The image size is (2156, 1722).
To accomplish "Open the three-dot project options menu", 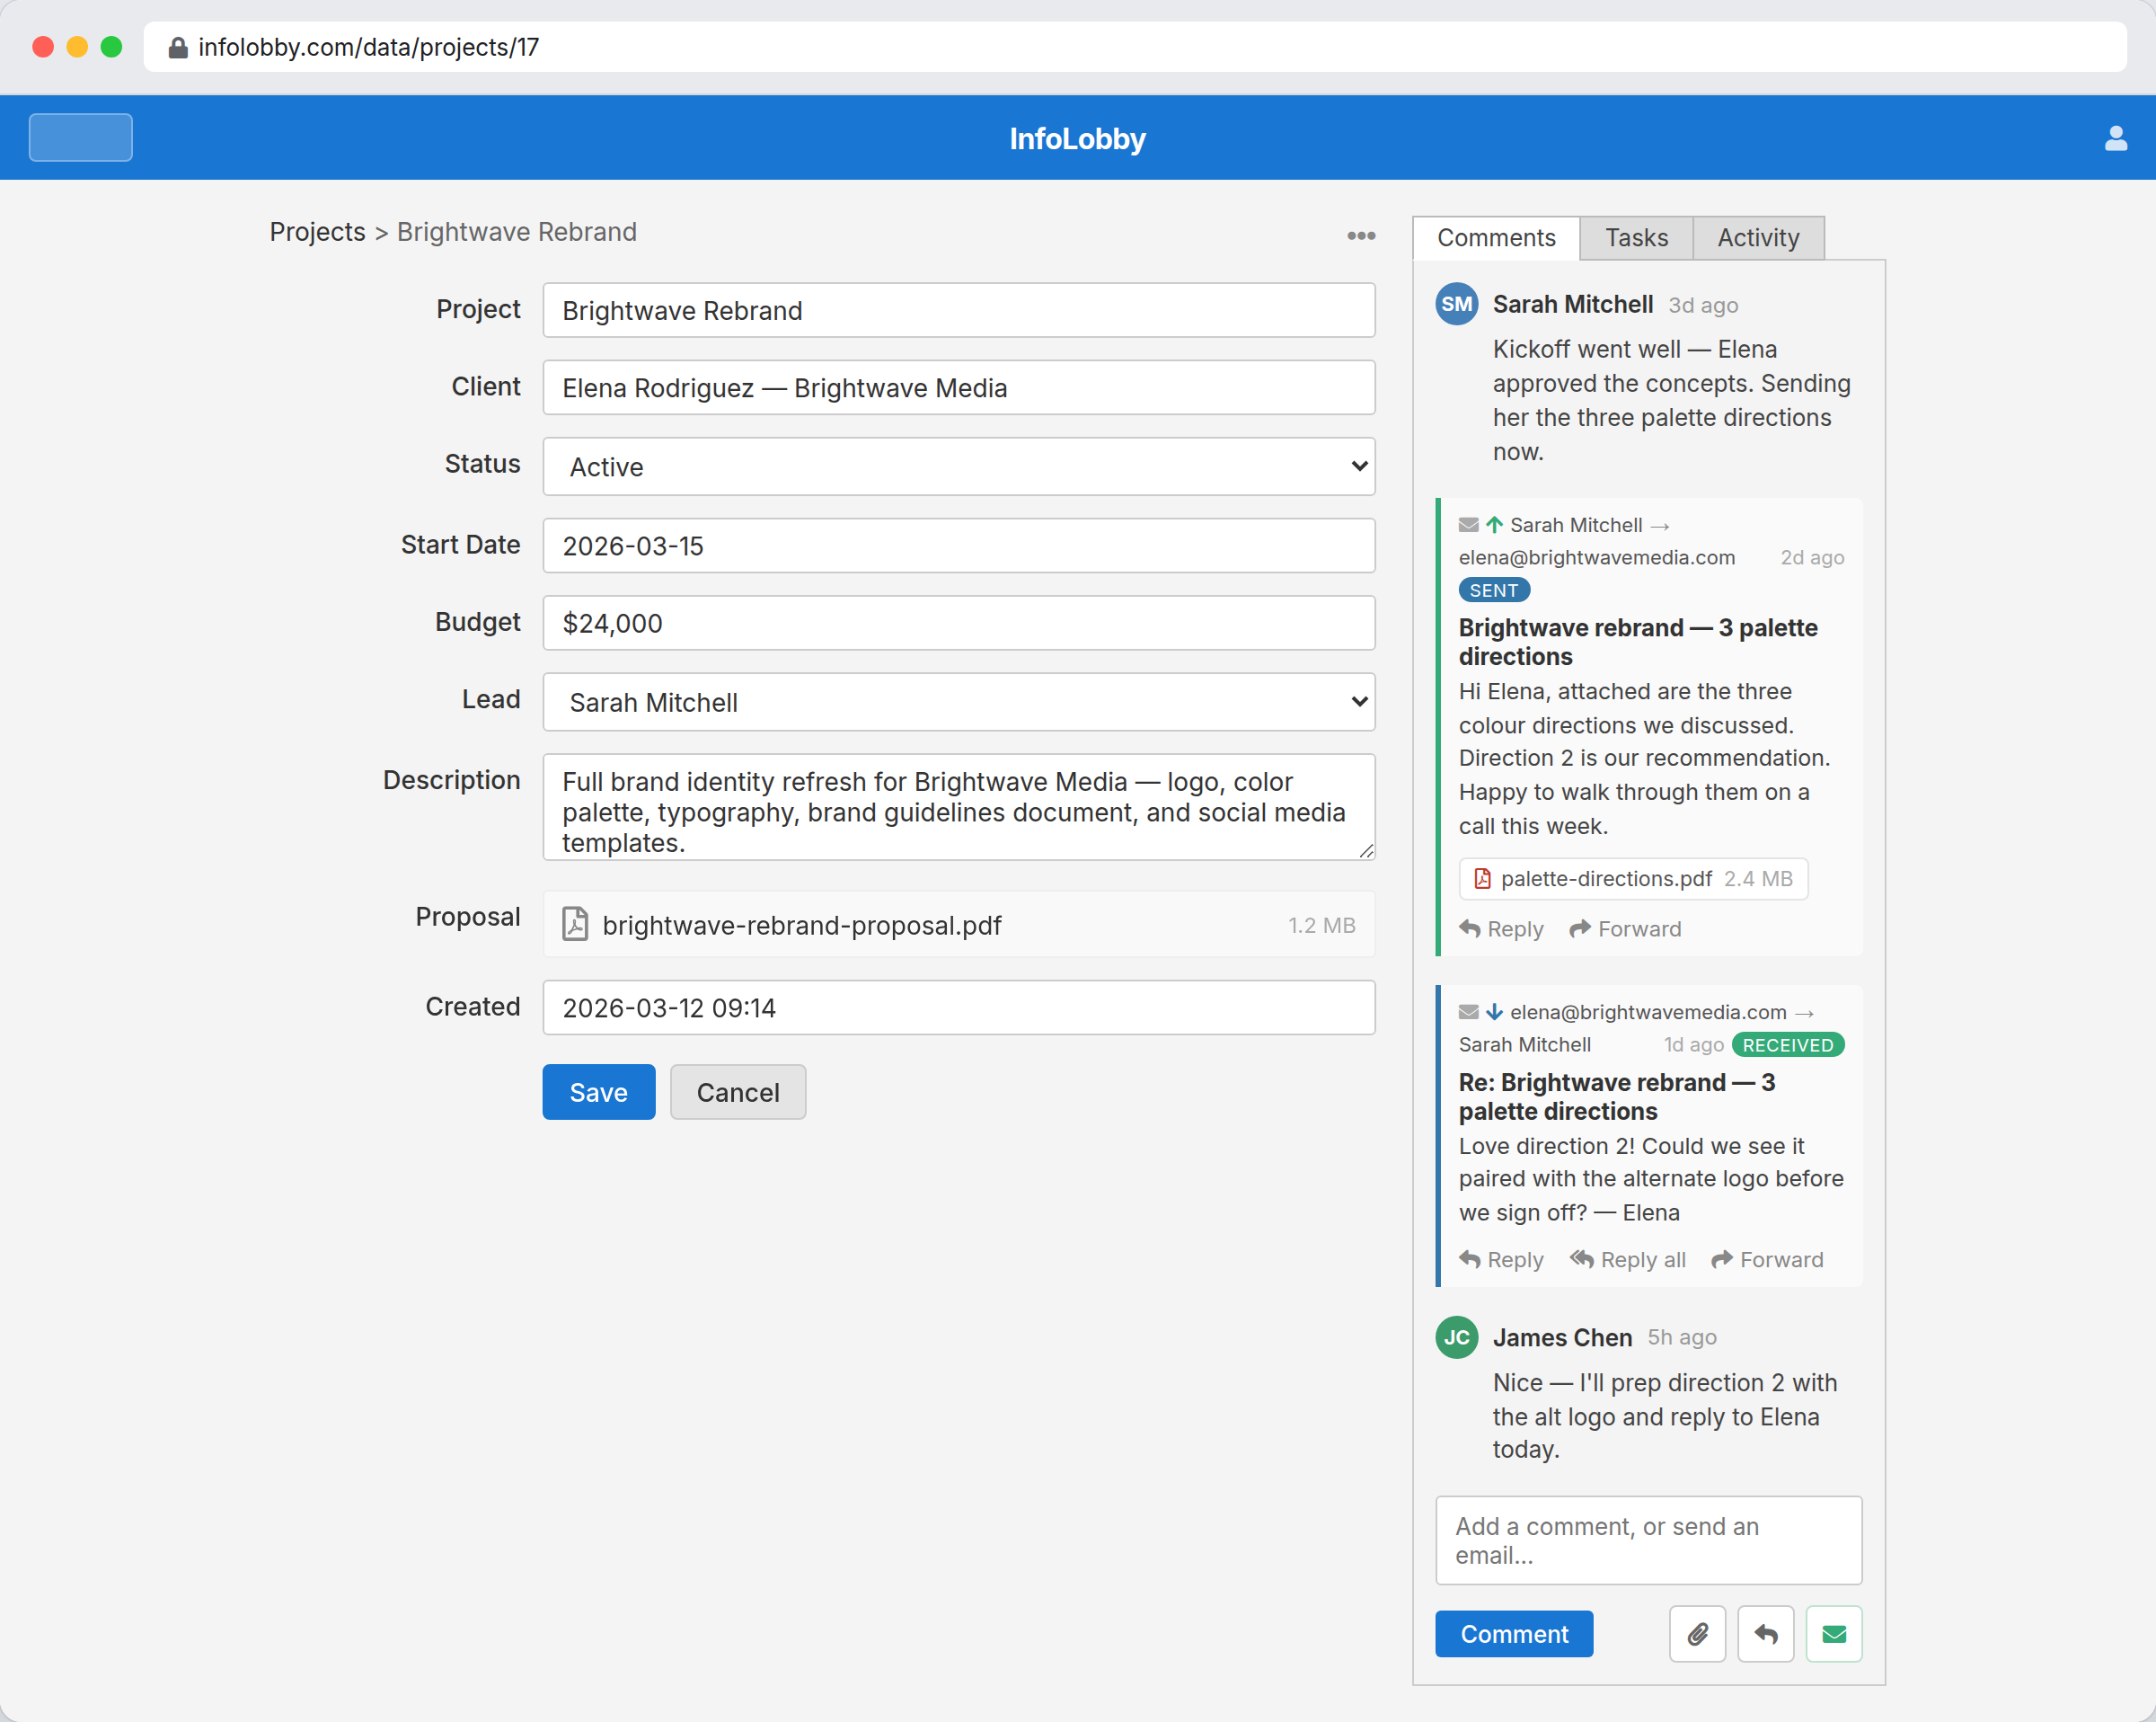I will point(1360,236).
